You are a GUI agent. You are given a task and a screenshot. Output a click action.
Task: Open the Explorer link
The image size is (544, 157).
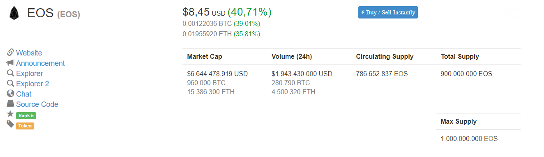30,74
